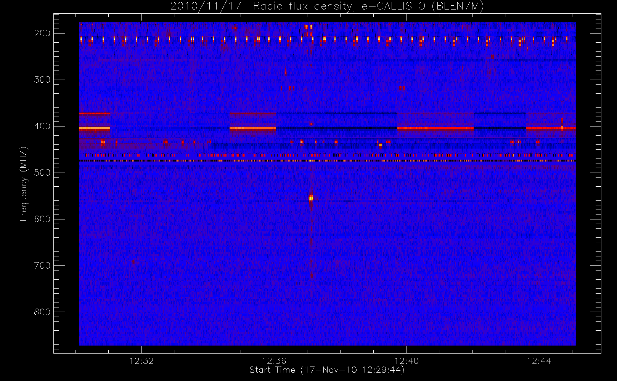Click the bright yellow burst near 550 MHz

311,198
